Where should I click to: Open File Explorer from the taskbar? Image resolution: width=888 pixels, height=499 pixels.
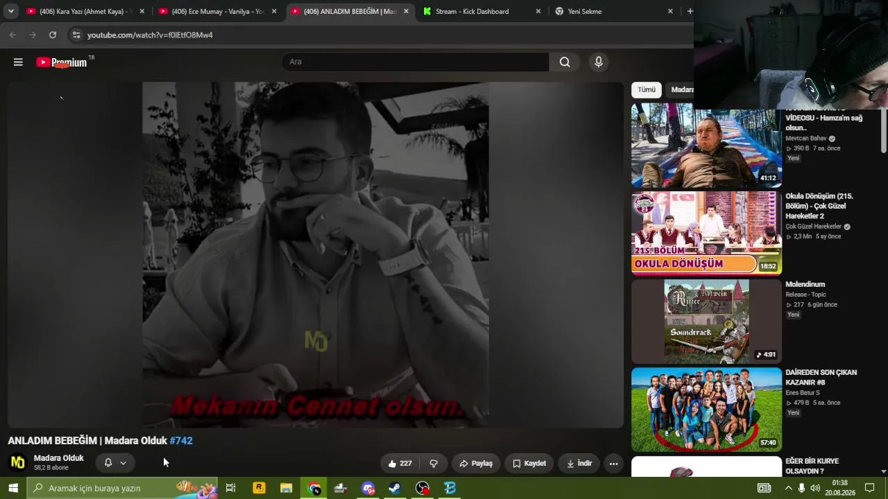pyautogui.click(x=286, y=488)
